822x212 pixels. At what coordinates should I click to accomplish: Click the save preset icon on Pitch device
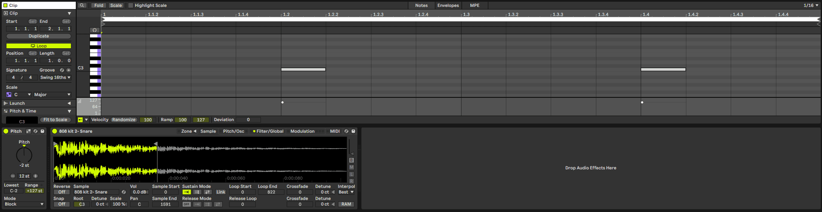click(x=42, y=131)
